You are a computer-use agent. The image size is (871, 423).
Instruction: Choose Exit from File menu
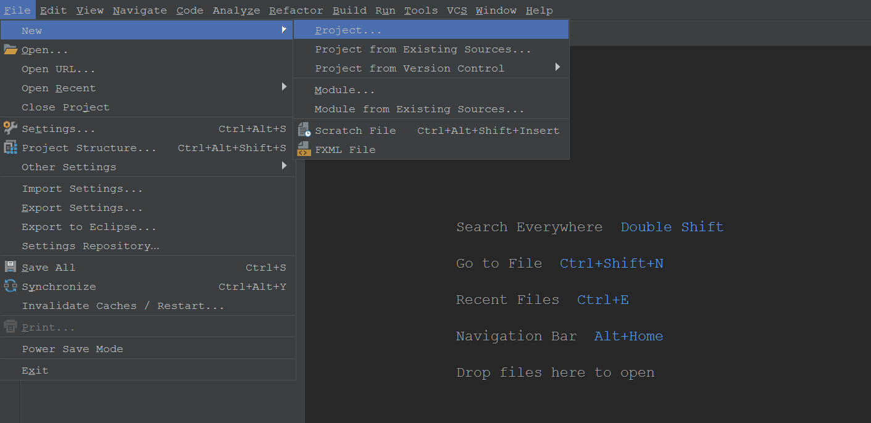(147, 371)
